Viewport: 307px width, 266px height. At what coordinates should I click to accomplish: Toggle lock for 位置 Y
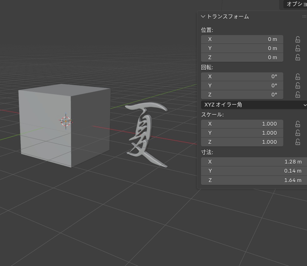click(298, 49)
